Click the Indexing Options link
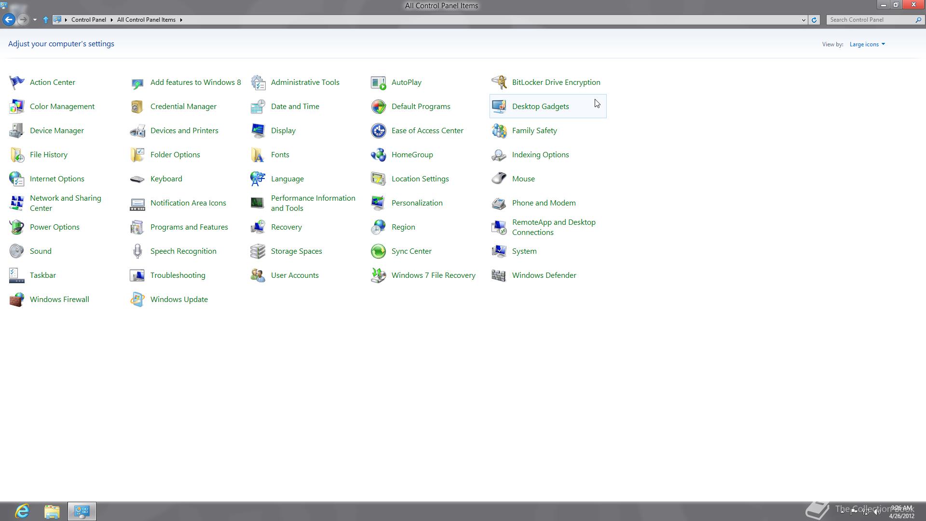 click(541, 155)
